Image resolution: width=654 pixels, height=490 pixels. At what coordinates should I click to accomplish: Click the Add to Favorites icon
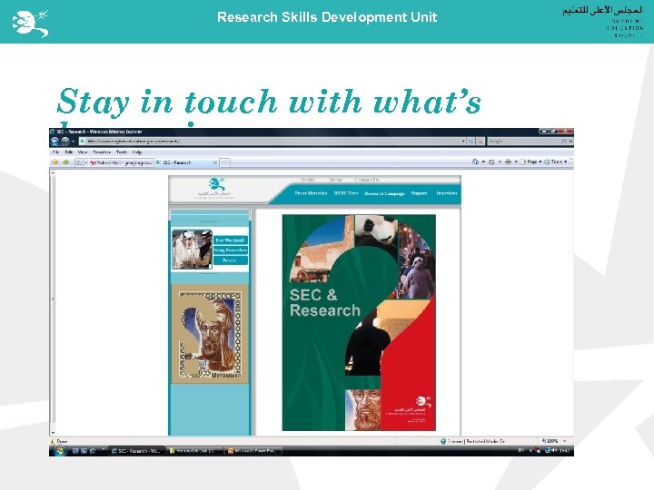65,162
